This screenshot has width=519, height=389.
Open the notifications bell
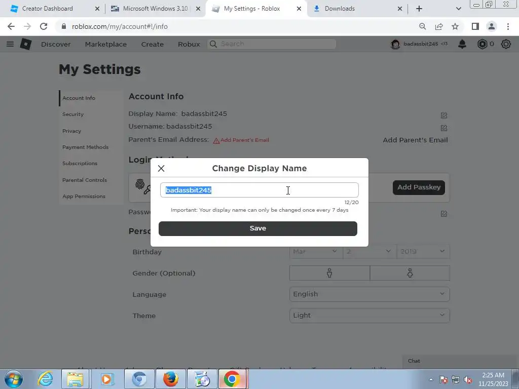pyautogui.click(x=462, y=44)
